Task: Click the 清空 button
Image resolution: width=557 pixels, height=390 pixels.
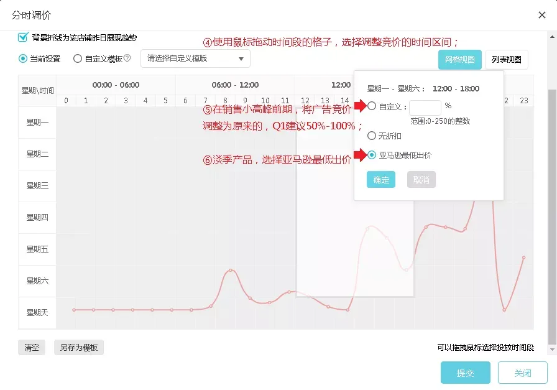Action: (x=32, y=347)
